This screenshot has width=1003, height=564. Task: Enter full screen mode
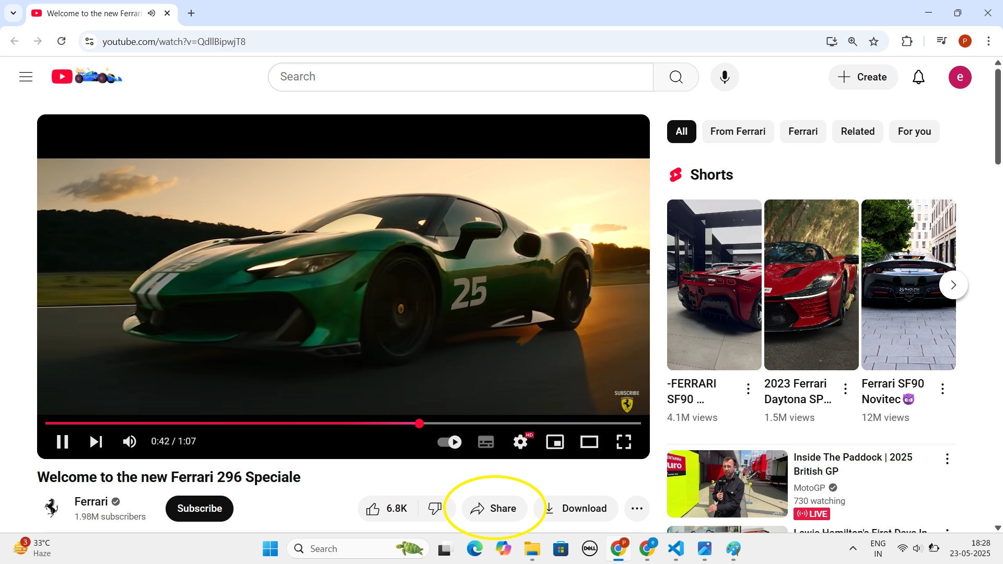point(624,442)
